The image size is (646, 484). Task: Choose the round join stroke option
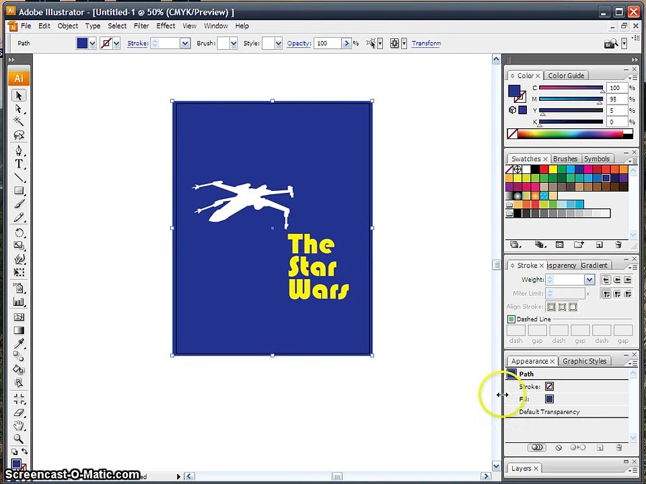(617, 294)
